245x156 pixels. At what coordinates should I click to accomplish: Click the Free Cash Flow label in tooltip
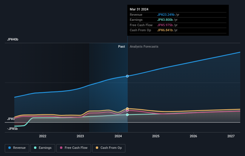[141, 25]
